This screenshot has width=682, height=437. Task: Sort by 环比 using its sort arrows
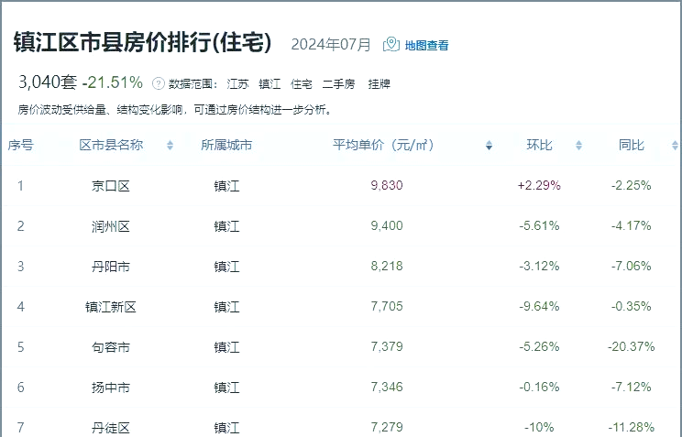[578, 146]
